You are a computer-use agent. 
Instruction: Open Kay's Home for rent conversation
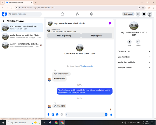(x=22, y=27)
